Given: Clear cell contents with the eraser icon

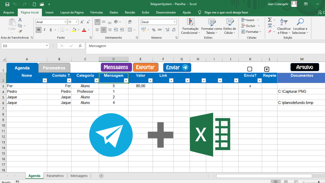Looking at the screenshot, I should [x=270, y=31].
